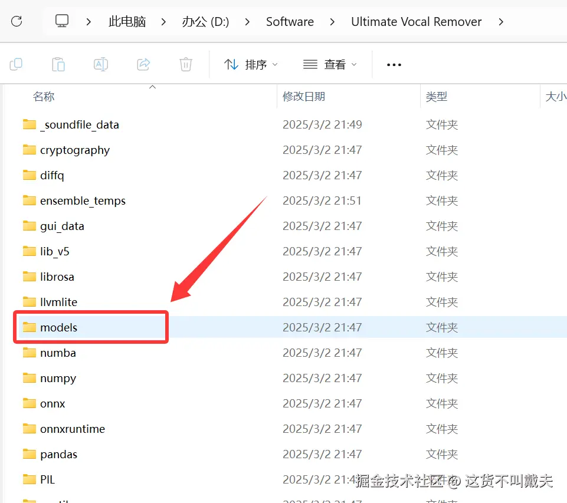Expand the chevron after 办公 (D:)

[x=247, y=22]
